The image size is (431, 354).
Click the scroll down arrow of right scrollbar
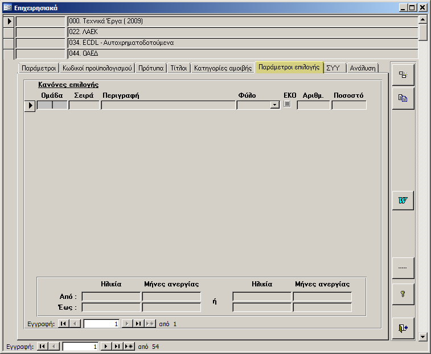click(422, 336)
